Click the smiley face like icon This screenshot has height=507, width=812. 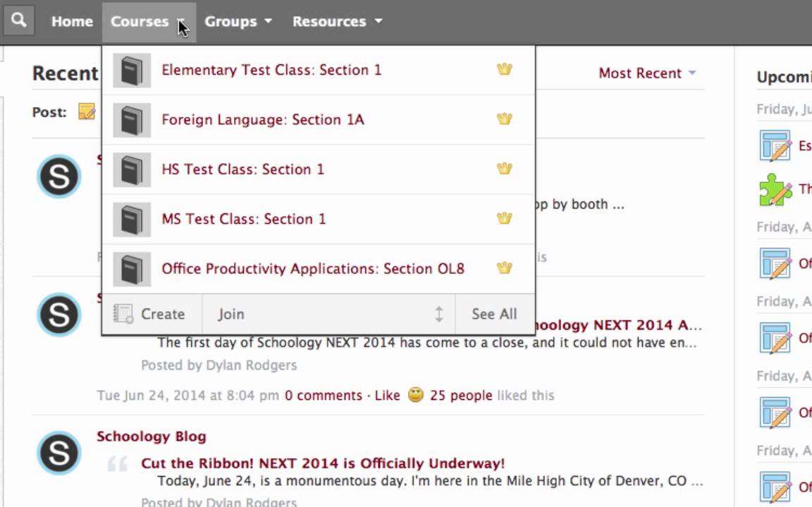pos(415,395)
